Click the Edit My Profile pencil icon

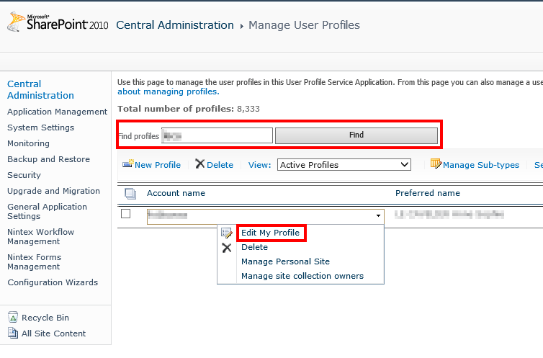coord(227,233)
